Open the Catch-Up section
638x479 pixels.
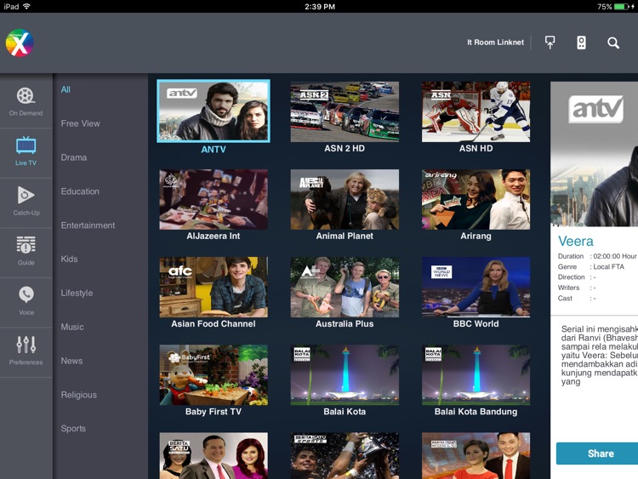[26, 202]
